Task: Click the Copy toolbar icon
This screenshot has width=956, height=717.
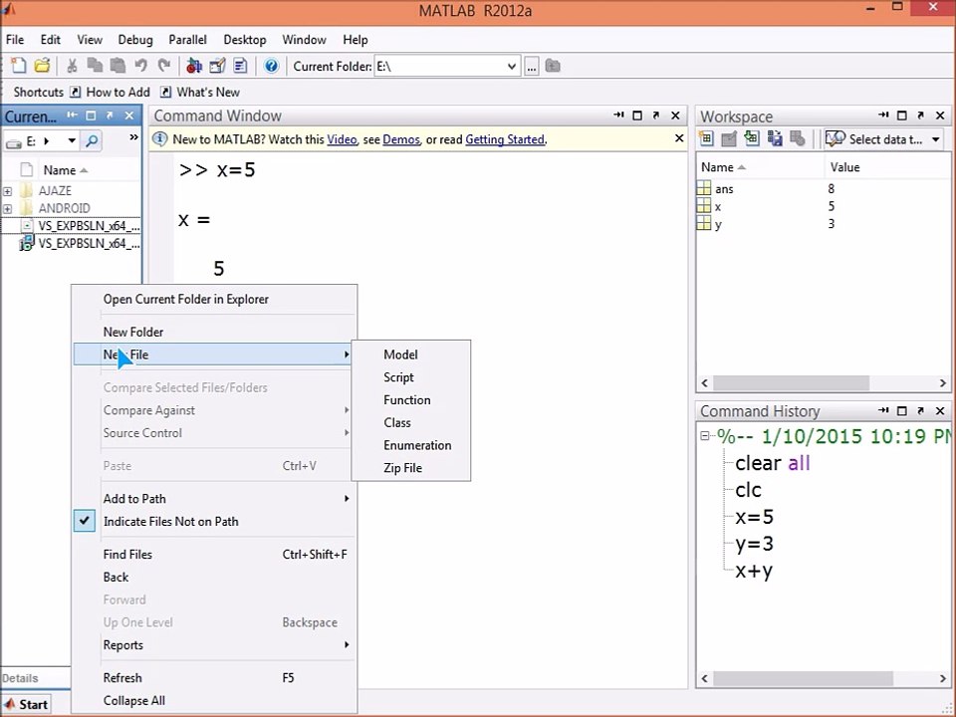Action: click(95, 66)
